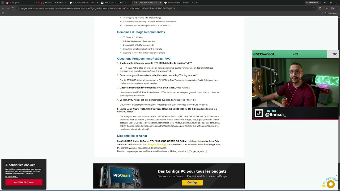The height and width of the screenshot is (191, 340).
Task: Click the Giveaway Goal progress bar
Action: 295,54
